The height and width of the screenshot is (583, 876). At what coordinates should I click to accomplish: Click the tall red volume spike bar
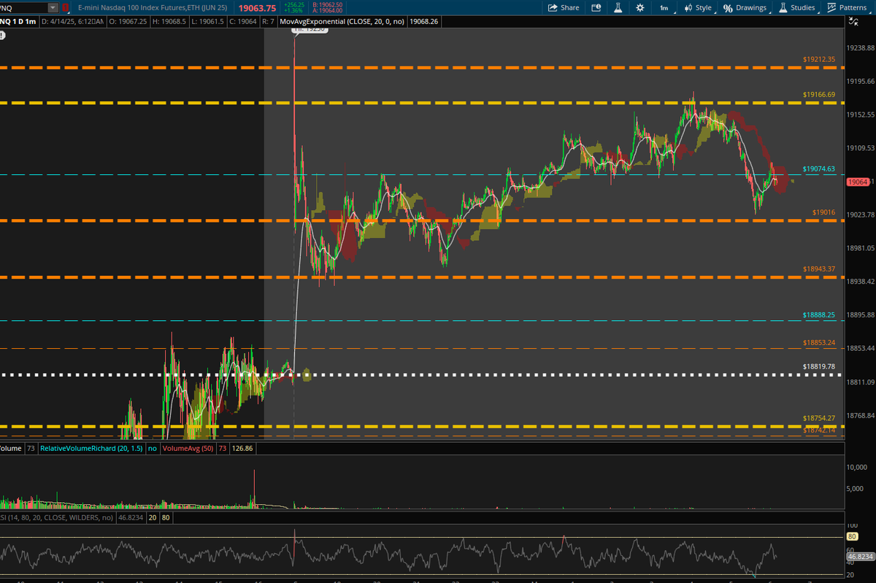click(254, 489)
